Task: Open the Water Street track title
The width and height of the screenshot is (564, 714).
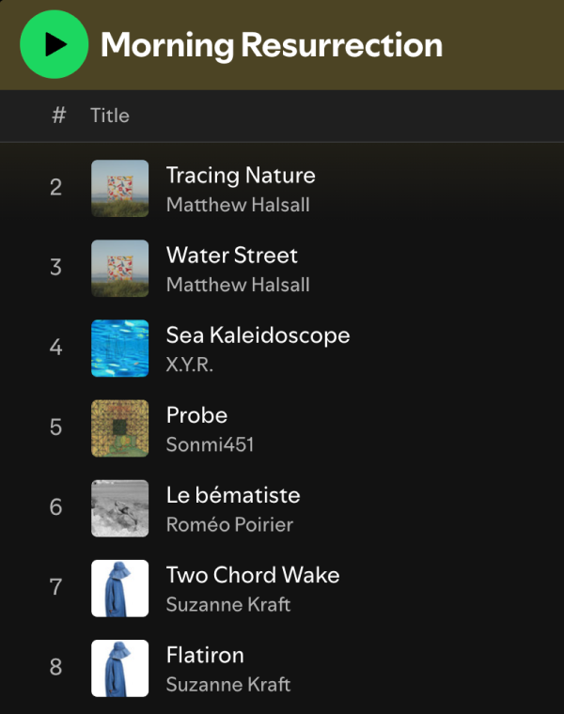Action: tap(232, 255)
